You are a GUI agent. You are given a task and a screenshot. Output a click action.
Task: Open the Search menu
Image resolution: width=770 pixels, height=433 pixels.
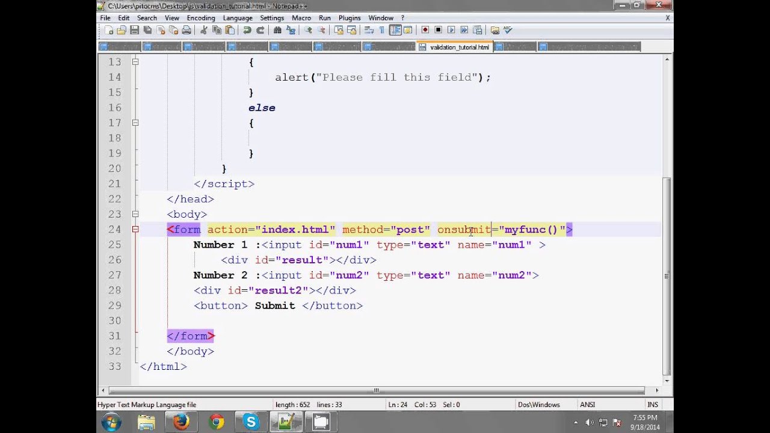147,18
